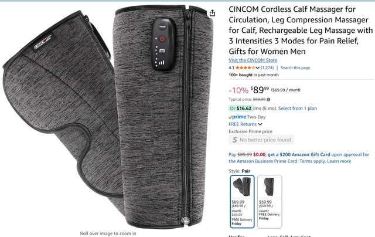Open the 1,274 ratings link
This screenshot has height=237, width=375.
267,67
